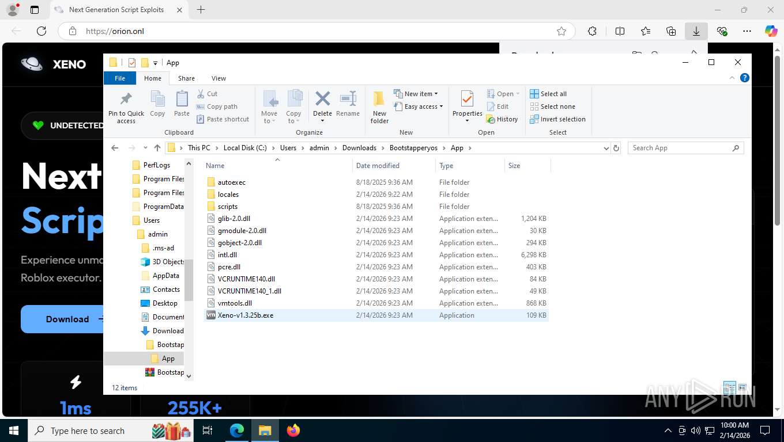Image resolution: width=784 pixels, height=442 pixels.
Task: Click the Delete ribbon icon
Action: 322,107
